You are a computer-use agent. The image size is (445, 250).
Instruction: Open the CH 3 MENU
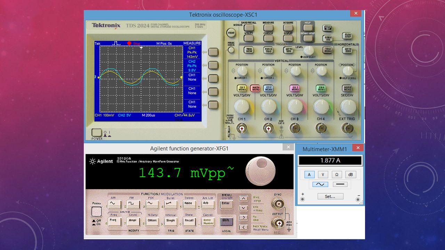click(x=294, y=88)
